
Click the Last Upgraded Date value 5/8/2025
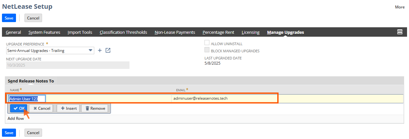pos(212,63)
